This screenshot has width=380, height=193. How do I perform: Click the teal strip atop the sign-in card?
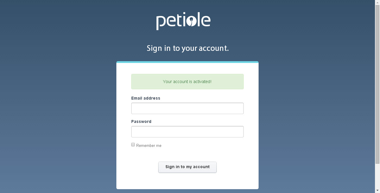point(187,62)
